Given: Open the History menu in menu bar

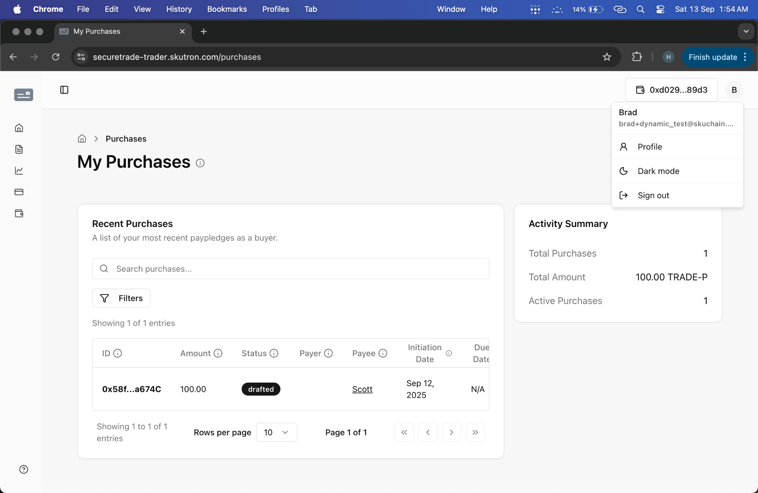Looking at the screenshot, I should 179,9.
